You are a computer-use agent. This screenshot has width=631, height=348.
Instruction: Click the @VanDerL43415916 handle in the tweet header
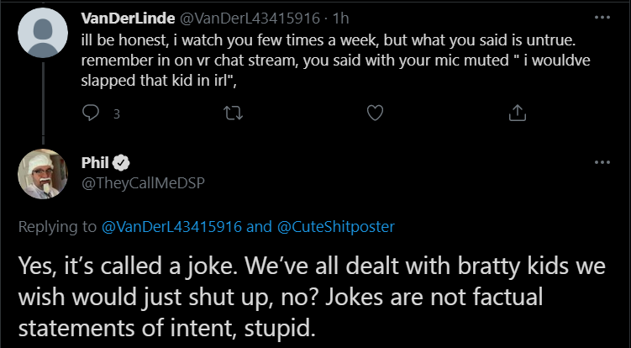pyautogui.click(x=249, y=18)
